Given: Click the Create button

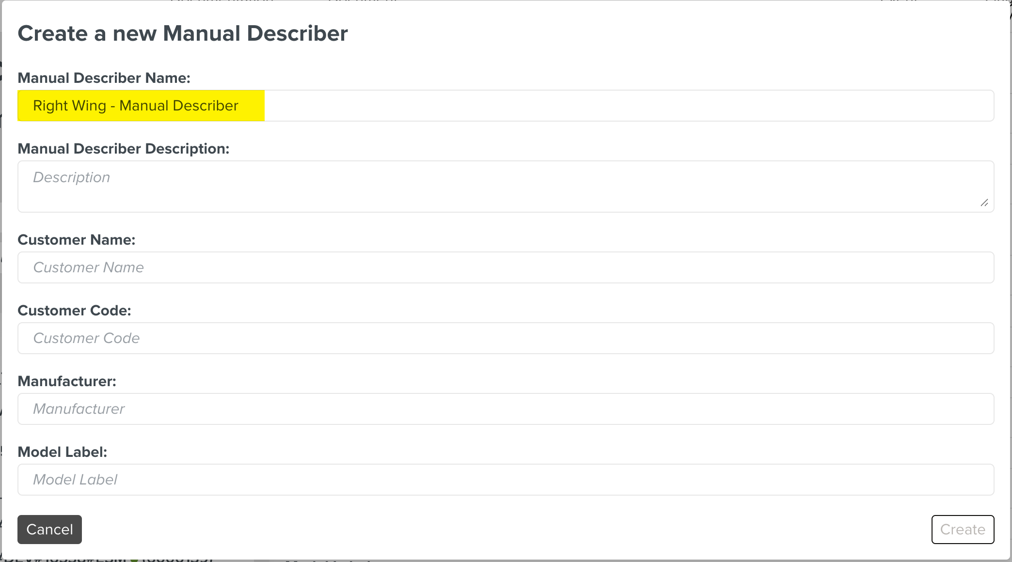Looking at the screenshot, I should 963,530.
